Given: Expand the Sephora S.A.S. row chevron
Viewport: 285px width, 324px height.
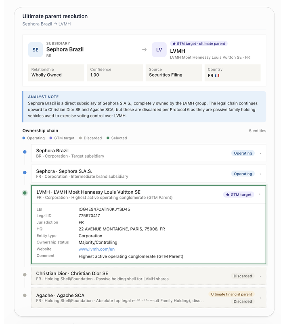Looking at the screenshot, I should tap(260, 174).
